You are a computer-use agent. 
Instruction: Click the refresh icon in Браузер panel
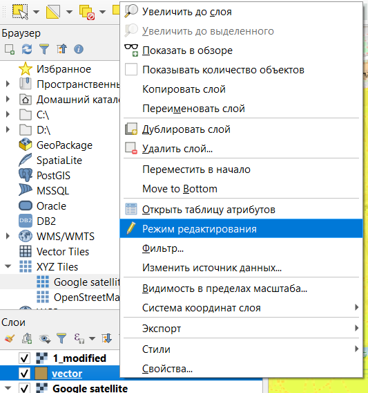27,49
